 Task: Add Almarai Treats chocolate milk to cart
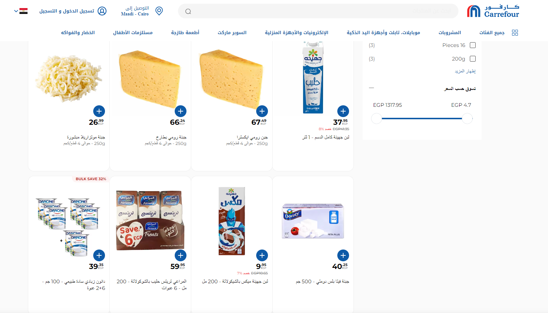181,255
